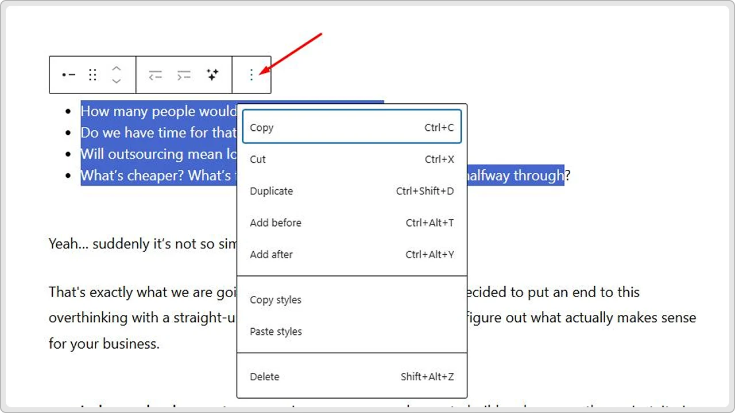The width and height of the screenshot is (735, 413).
Task: Choose Paste styles from the menu
Action: tap(351, 332)
